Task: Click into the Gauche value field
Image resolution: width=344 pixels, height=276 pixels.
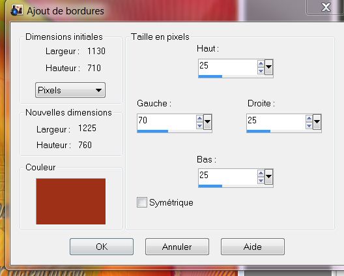Action: (x=167, y=122)
